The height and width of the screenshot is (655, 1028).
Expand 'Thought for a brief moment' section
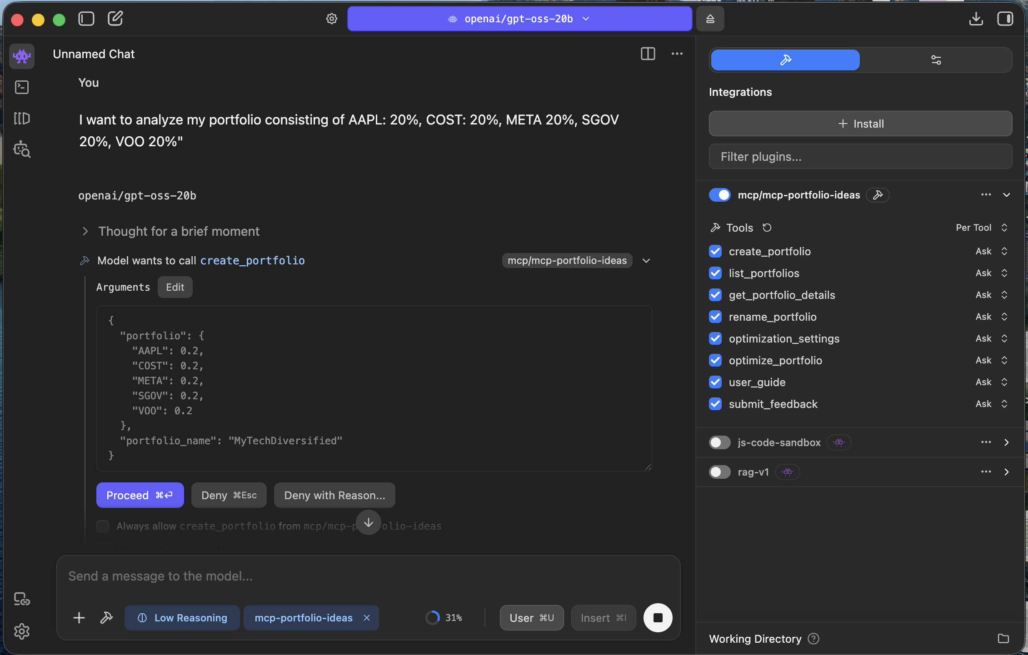(x=179, y=231)
